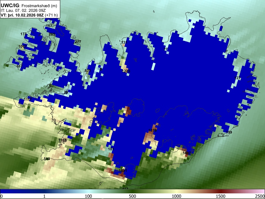Click the 1165 value label on the map
Image resolution: width=265 pixels, height=199 pixels.
tap(63, 140)
